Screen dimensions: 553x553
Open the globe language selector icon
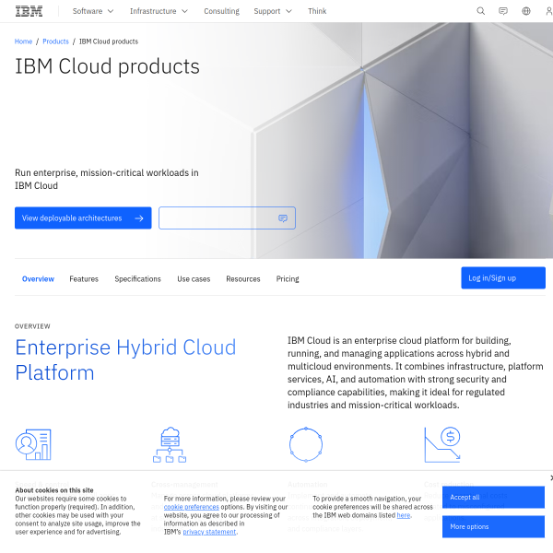(x=526, y=11)
